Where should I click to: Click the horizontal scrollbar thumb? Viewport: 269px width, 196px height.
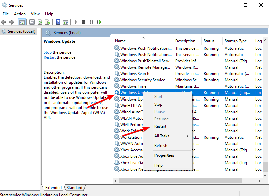point(180,181)
